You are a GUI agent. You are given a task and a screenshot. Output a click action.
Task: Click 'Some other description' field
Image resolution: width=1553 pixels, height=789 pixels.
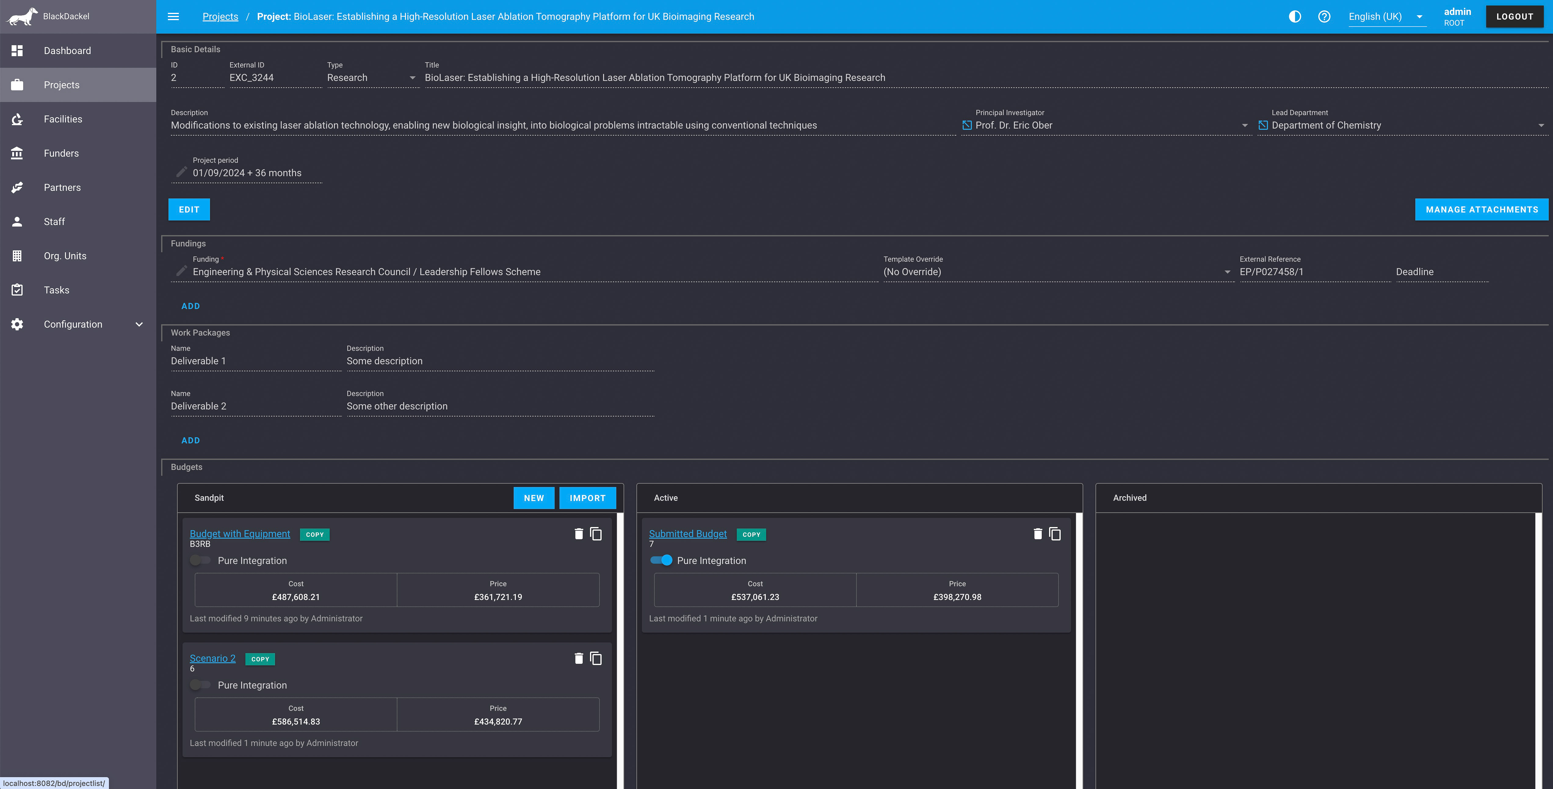[500, 407]
